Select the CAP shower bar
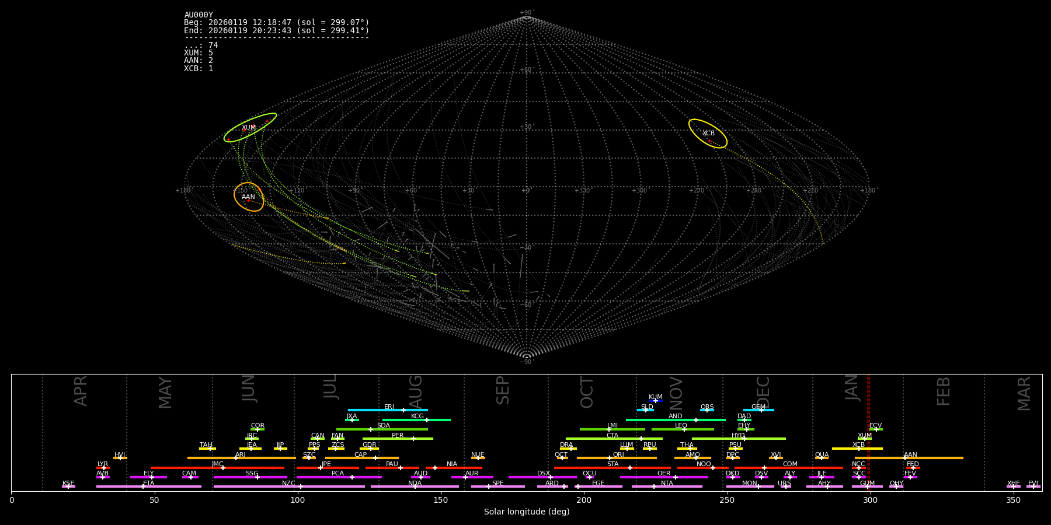Viewport: 1051px width, 525px height. click(362, 458)
